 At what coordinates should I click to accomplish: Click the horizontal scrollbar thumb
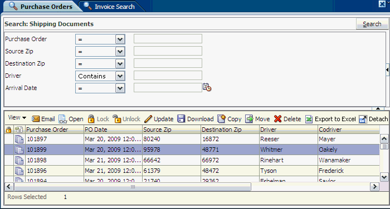coord(133,187)
